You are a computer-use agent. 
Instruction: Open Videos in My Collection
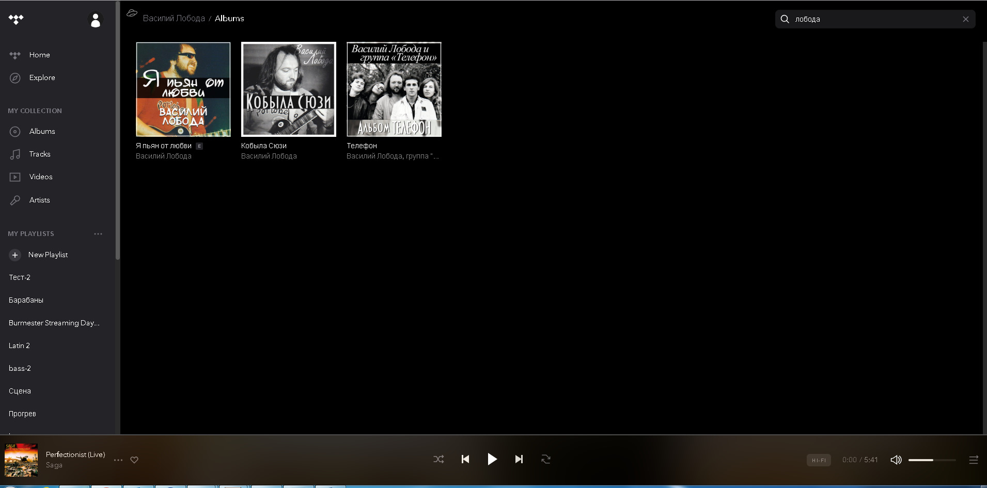pos(41,177)
